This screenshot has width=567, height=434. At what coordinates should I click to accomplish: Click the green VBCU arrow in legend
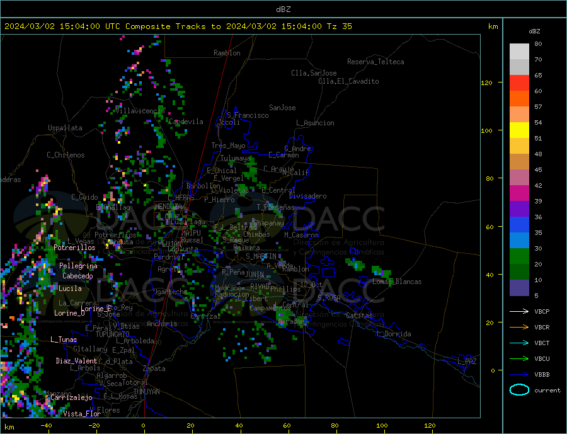click(x=519, y=359)
